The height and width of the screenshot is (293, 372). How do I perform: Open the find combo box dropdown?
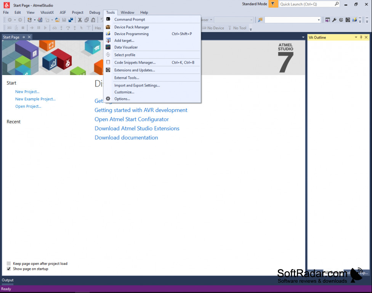pyautogui.click(x=319, y=20)
